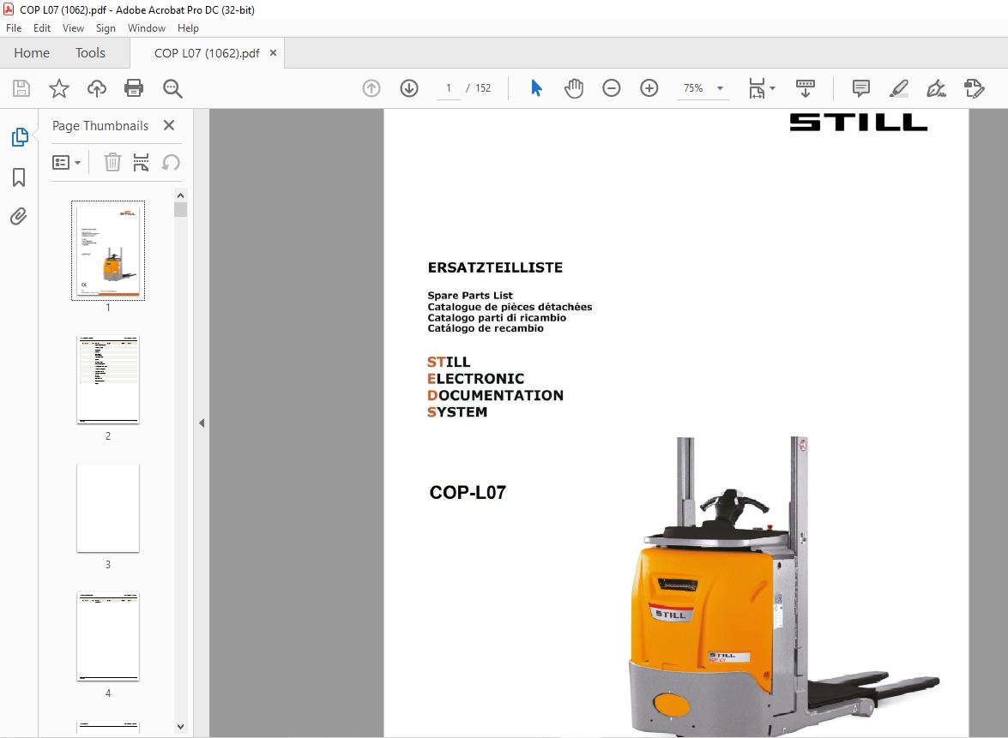Go to previous page arrow

pos(371,88)
